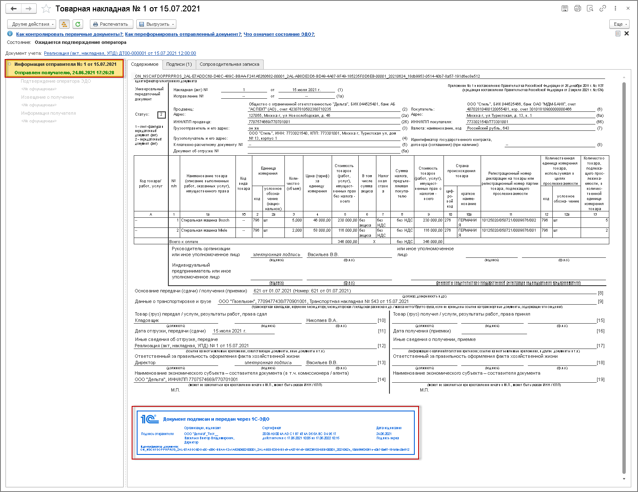
Task: Click the save diskette icon in header
Action: click(565, 8)
